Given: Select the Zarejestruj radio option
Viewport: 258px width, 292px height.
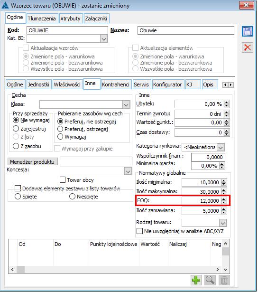Looking at the screenshot, I should [x=16, y=129].
